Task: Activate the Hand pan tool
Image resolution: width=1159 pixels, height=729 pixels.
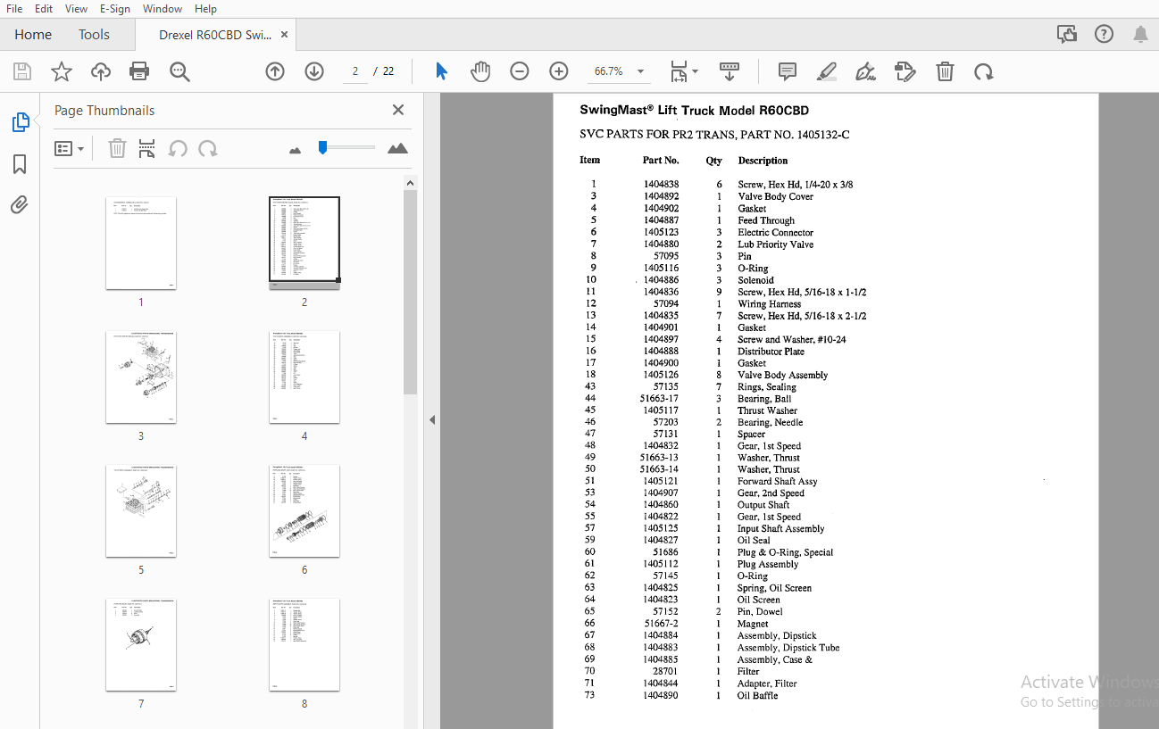Action: coord(480,71)
